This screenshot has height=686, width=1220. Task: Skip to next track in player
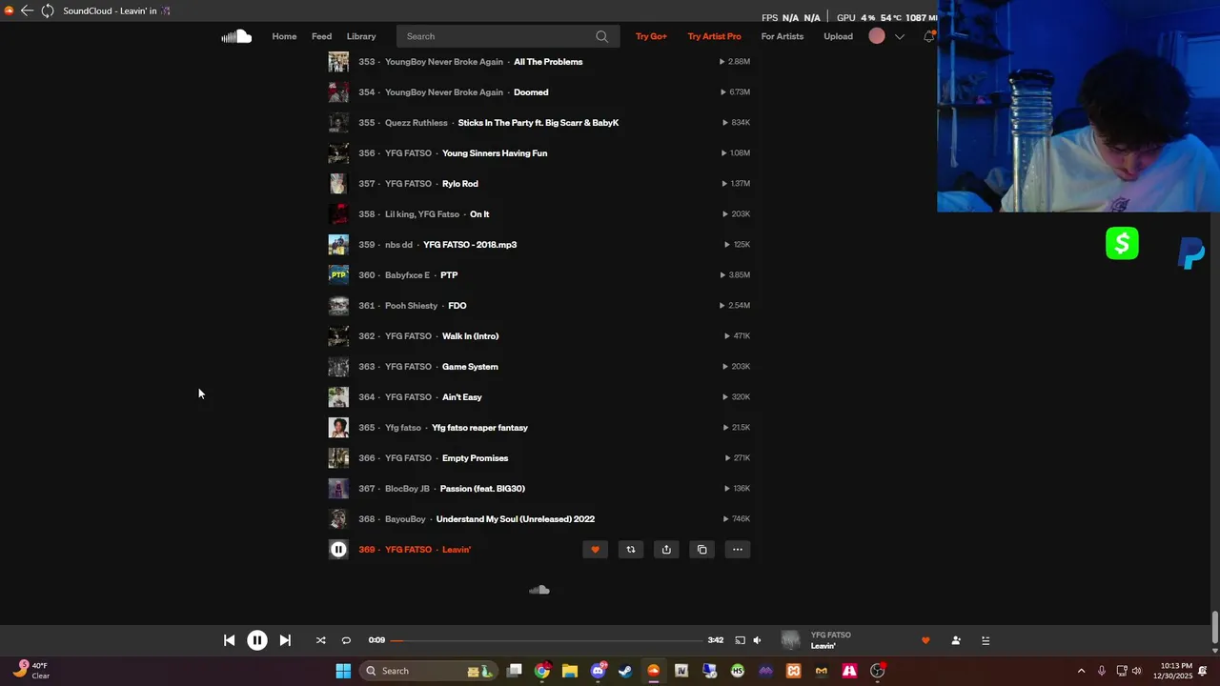pos(285,640)
